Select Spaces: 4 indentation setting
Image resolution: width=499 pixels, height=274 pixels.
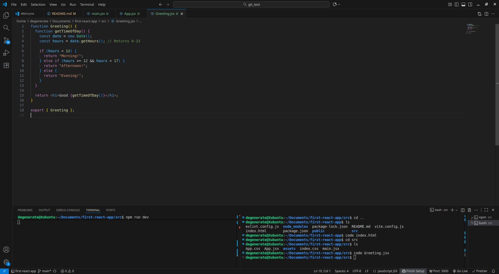click(x=341, y=271)
